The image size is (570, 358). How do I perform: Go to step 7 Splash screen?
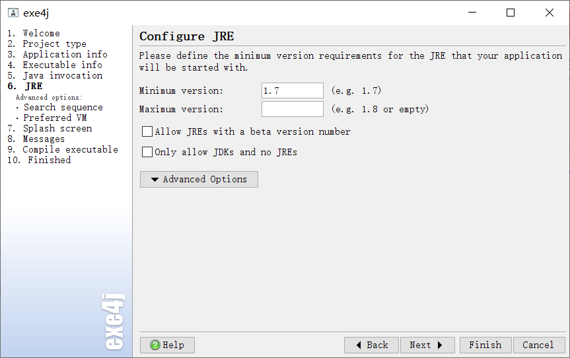(x=50, y=128)
